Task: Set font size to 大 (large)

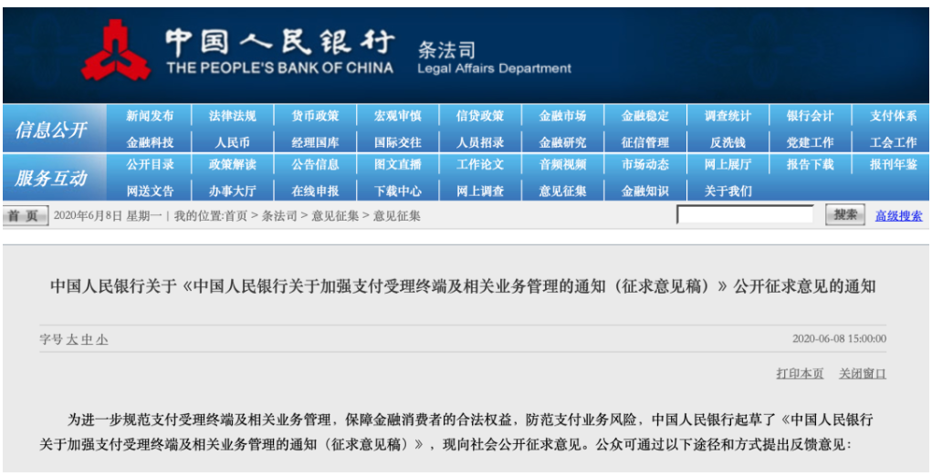Action: tap(72, 340)
